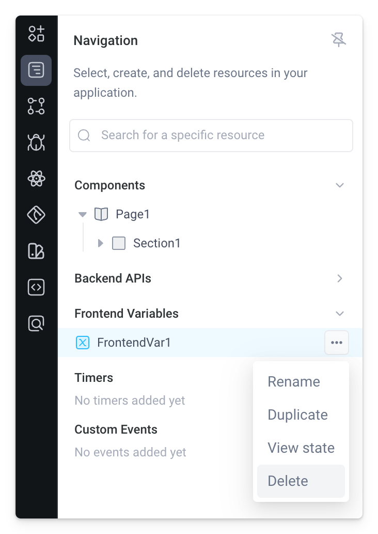378x534 pixels.
Task: Click the Duplicate option
Action: click(x=297, y=414)
